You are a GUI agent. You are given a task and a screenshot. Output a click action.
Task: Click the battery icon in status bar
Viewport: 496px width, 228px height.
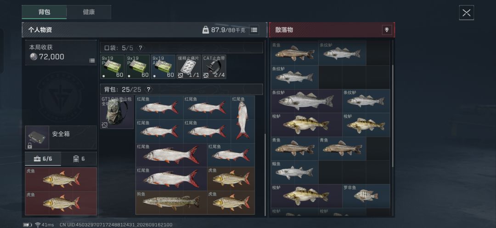[28, 225]
